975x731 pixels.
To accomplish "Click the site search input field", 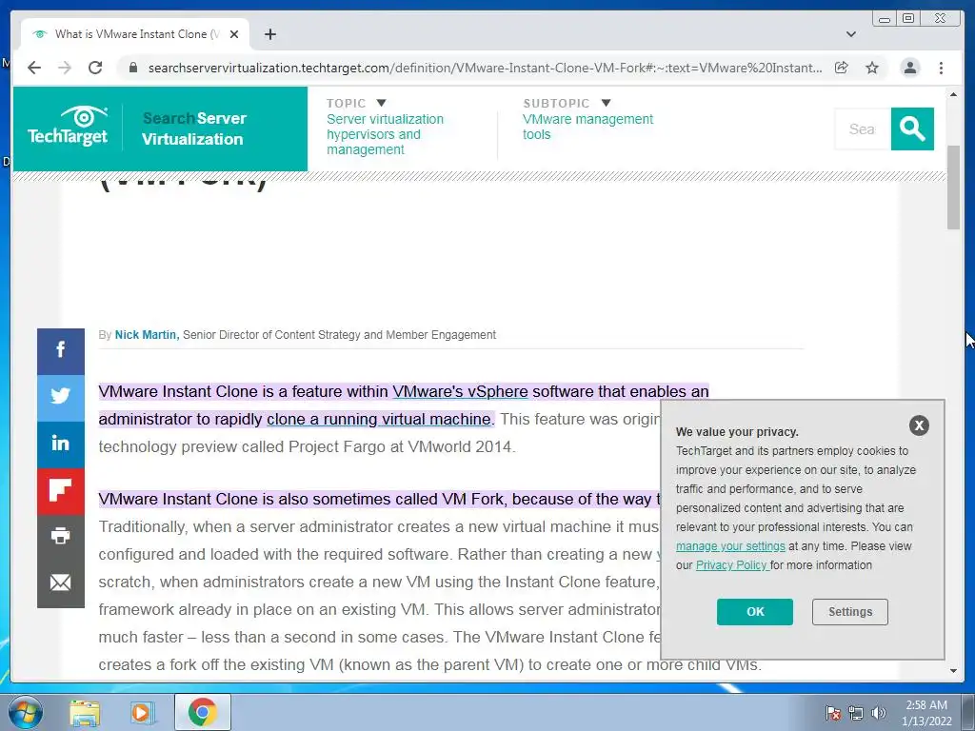I will pos(862,128).
